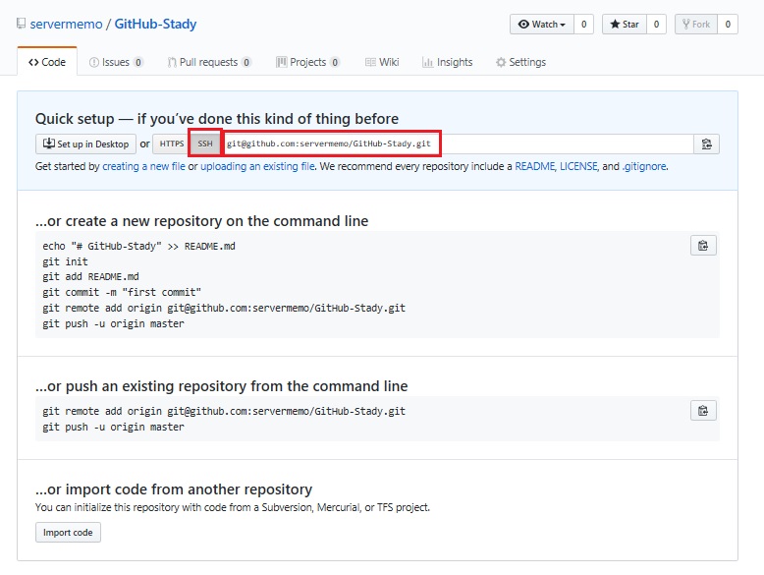Copy the push existing repository commands
The image size is (764, 575).
(x=703, y=411)
